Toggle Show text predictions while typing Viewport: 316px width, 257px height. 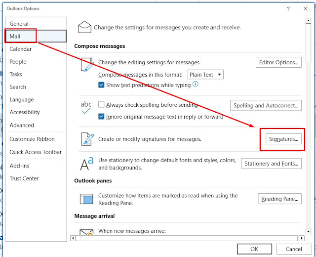pos(101,85)
